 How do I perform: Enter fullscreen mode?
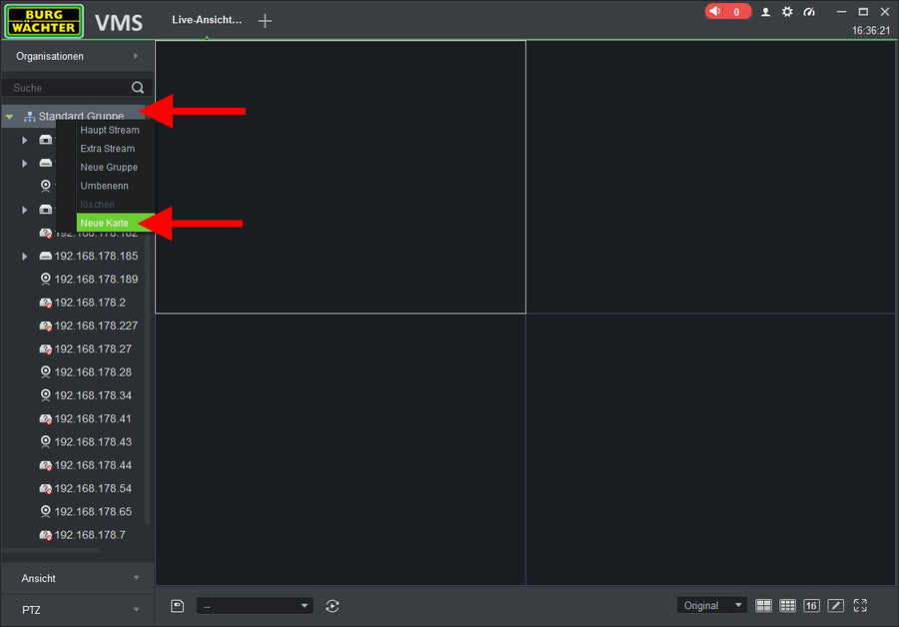coord(860,606)
